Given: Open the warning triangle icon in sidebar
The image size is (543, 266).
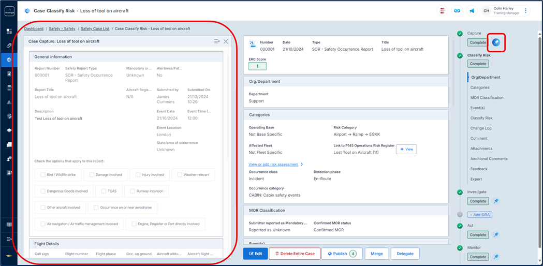Looking at the screenshot, I should (x=9, y=102).
